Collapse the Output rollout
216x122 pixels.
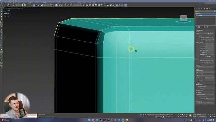point(198,83)
